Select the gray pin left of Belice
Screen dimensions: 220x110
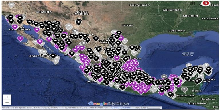(x=184, y=89)
